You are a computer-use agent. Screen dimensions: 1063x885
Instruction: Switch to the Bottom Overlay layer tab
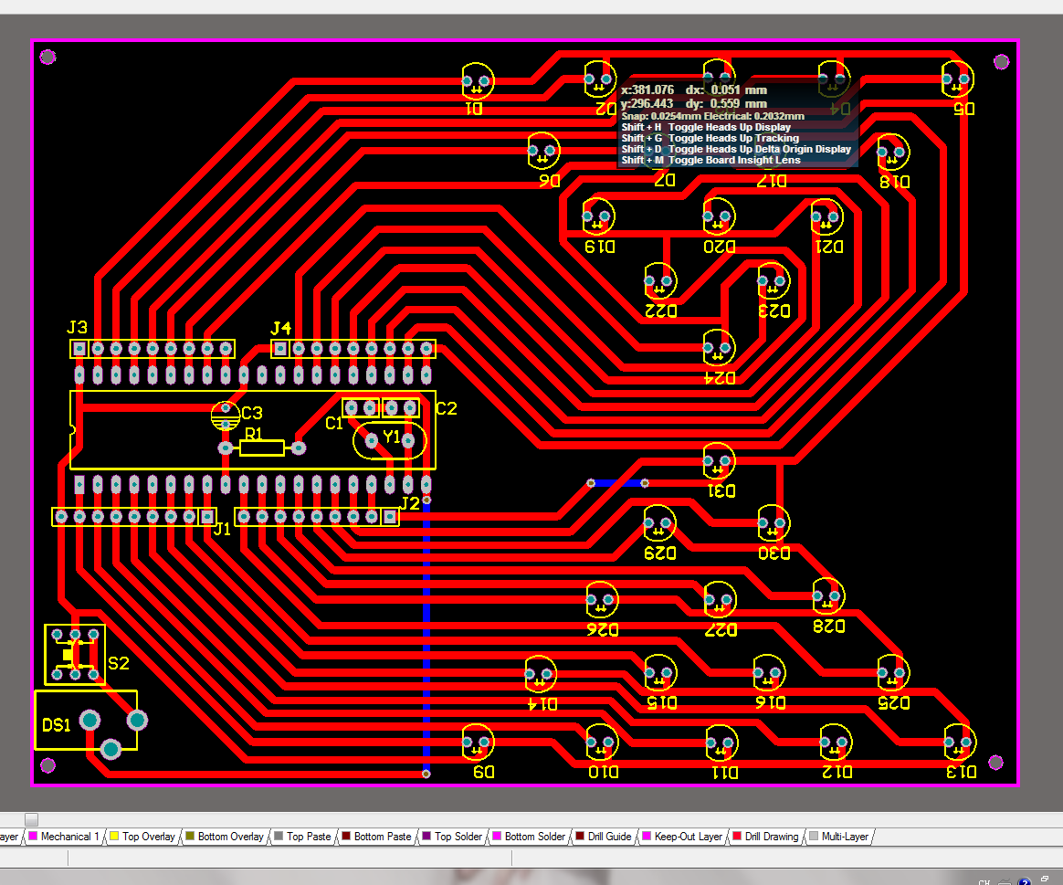point(225,837)
